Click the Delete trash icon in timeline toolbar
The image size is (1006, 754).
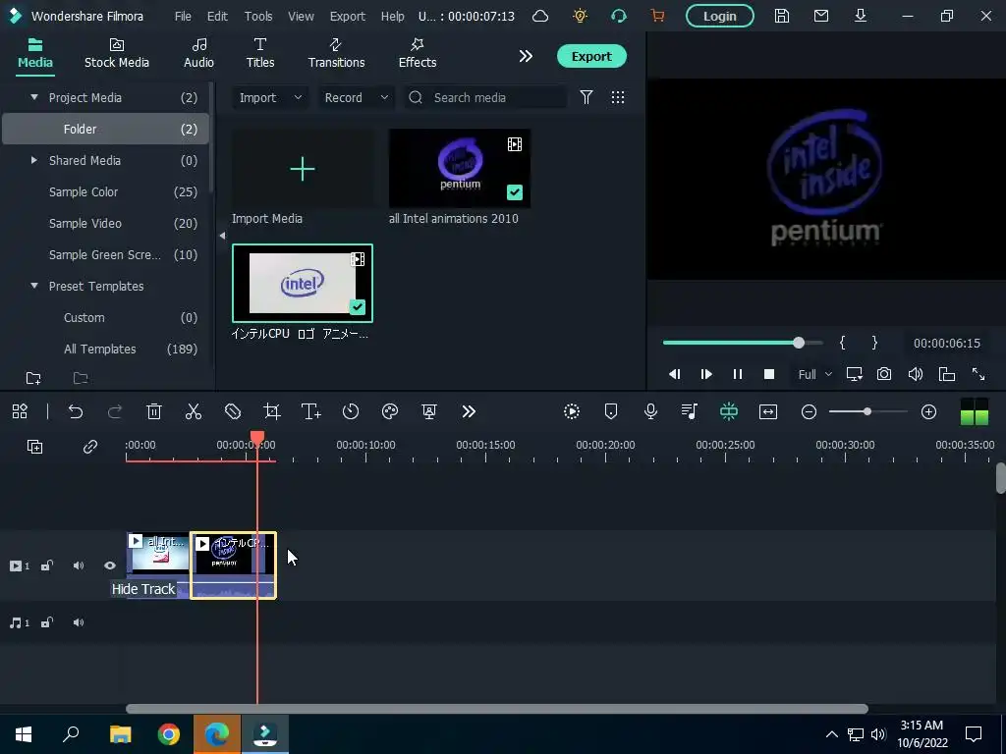pos(154,411)
